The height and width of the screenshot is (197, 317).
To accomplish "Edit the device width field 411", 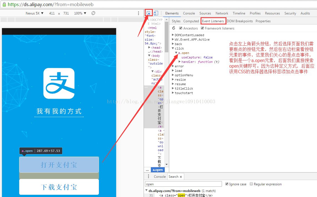I will (52, 13).
